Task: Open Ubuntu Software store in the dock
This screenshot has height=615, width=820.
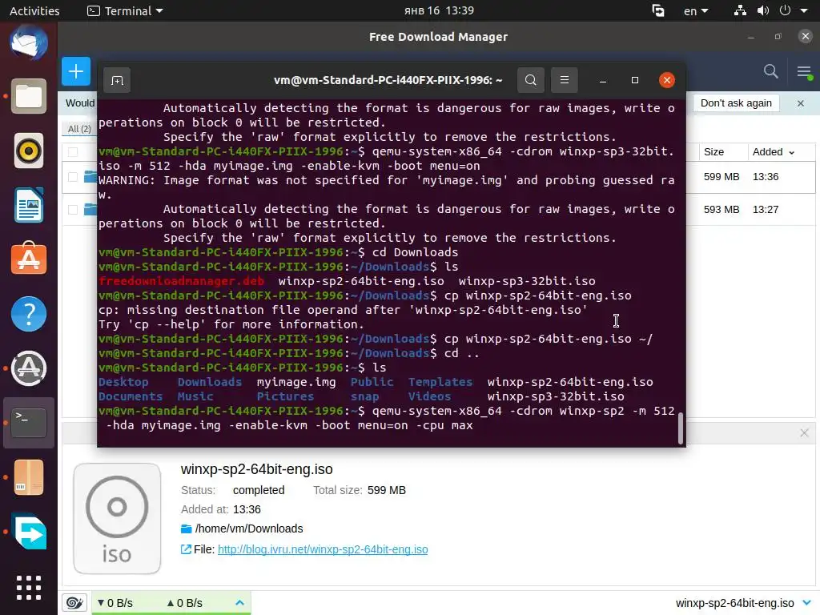Action: [29, 259]
